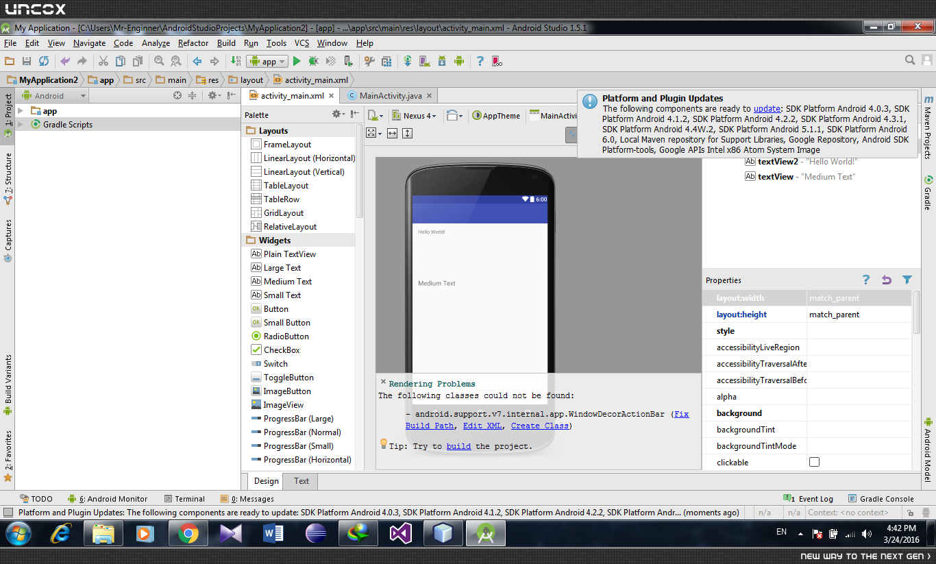Open the Android project view dropdown
The width and height of the screenshot is (936, 564).
click(53, 96)
